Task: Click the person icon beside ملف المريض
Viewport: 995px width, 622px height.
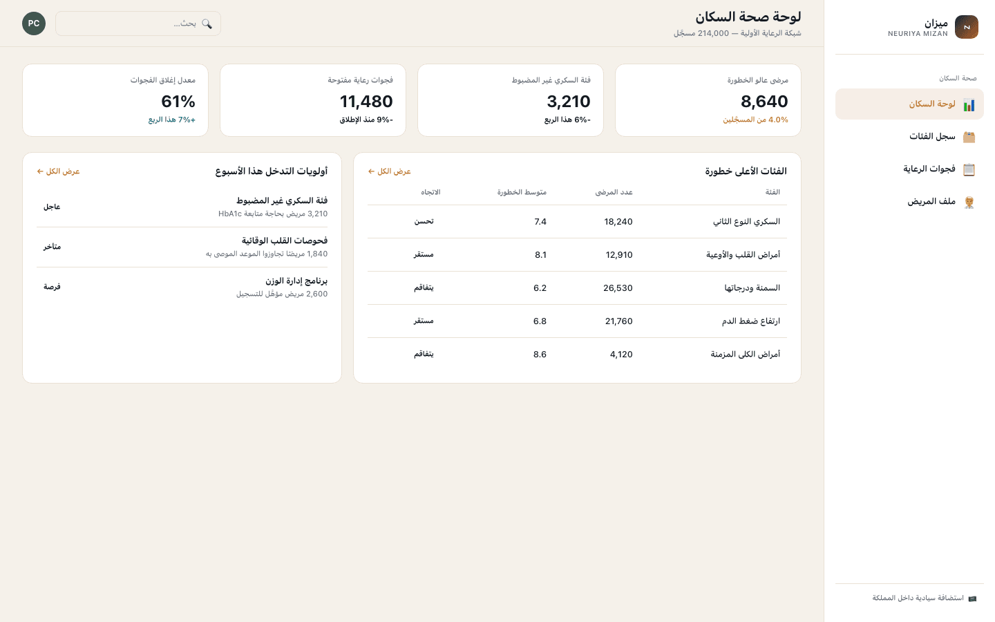Action: coord(969,202)
